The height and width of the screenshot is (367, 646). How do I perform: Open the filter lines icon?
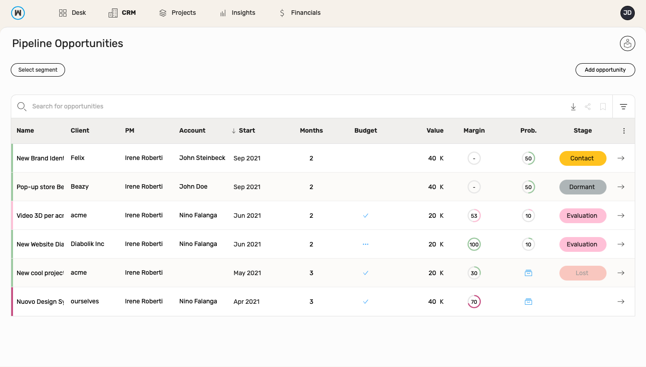[624, 107]
